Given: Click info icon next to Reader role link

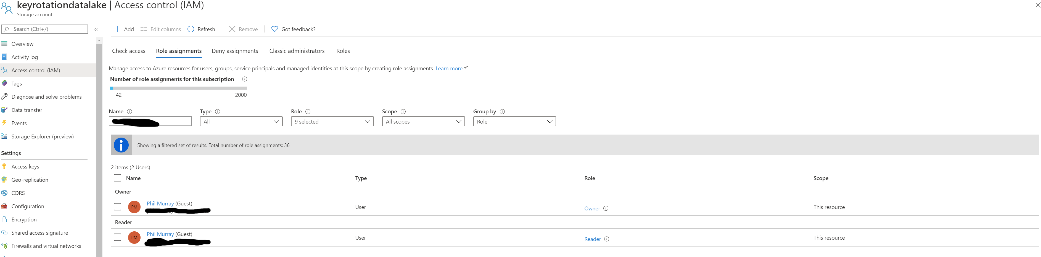Looking at the screenshot, I should click(x=607, y=239).
